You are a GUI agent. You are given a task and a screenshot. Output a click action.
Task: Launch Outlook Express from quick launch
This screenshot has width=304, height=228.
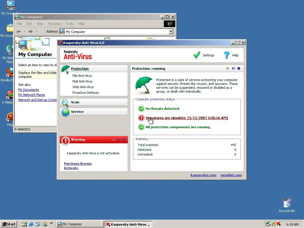pos(38,224)
